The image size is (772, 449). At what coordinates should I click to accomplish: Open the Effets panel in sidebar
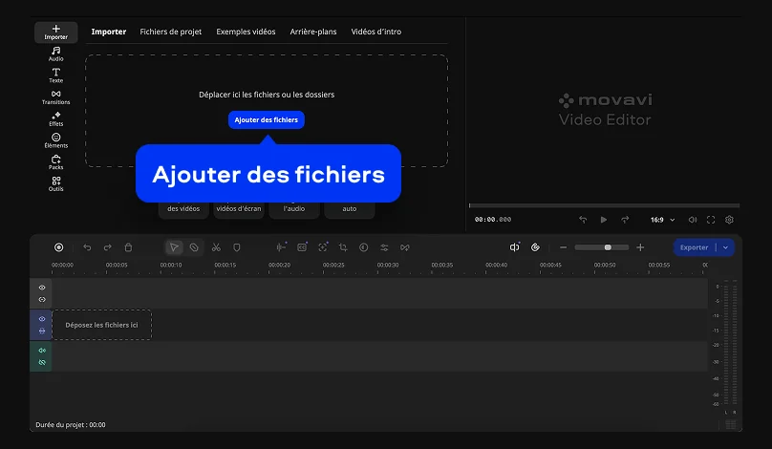[x=56, y=118]
